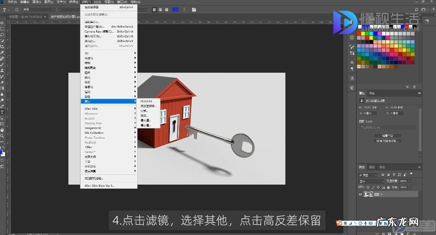Screen dimensions: 436x235
Task: Select the Move tool
Action: pos(2,23)
